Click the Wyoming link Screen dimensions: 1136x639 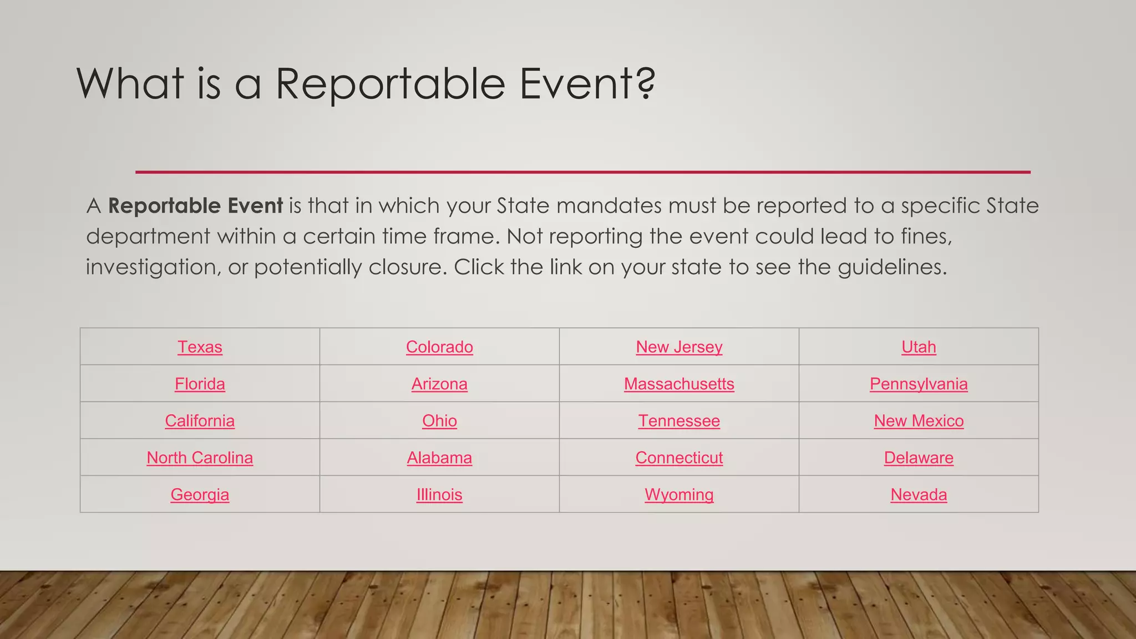click(679, 495)
